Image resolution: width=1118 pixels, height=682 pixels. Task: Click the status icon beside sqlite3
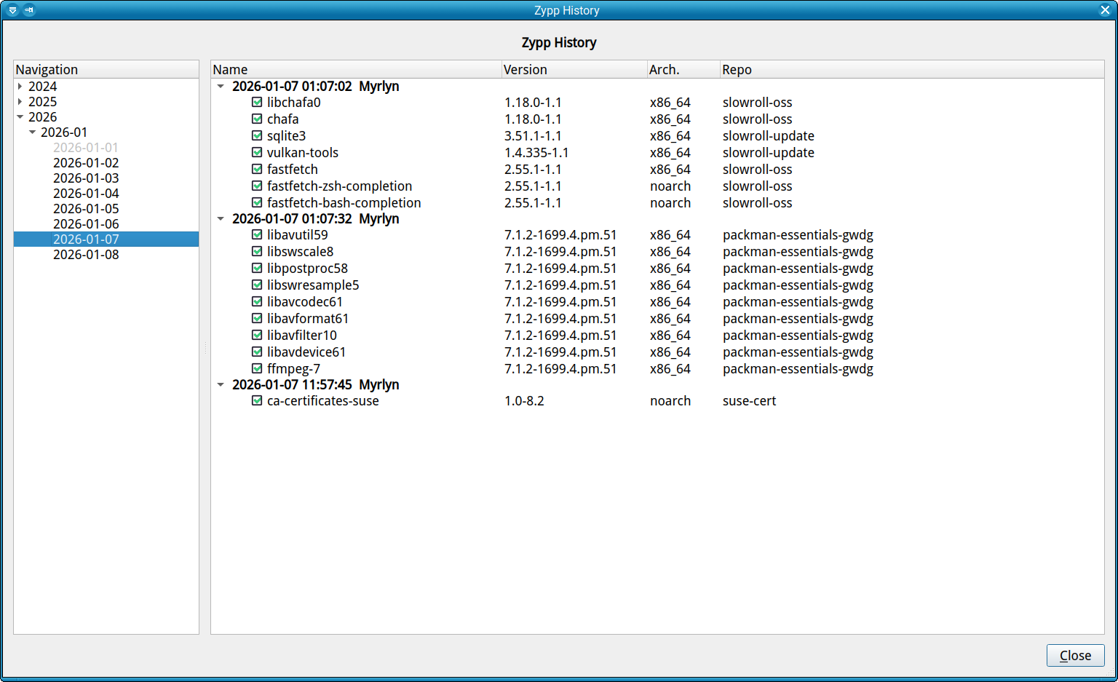point(257,136)
